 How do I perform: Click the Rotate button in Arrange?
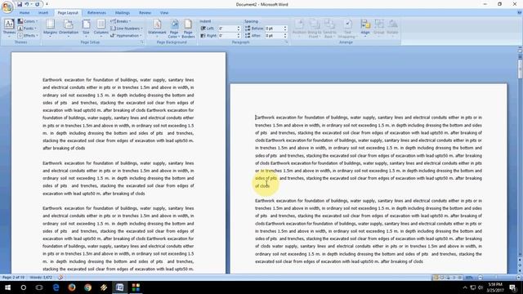pyautogui.click(x=392, y=29)
